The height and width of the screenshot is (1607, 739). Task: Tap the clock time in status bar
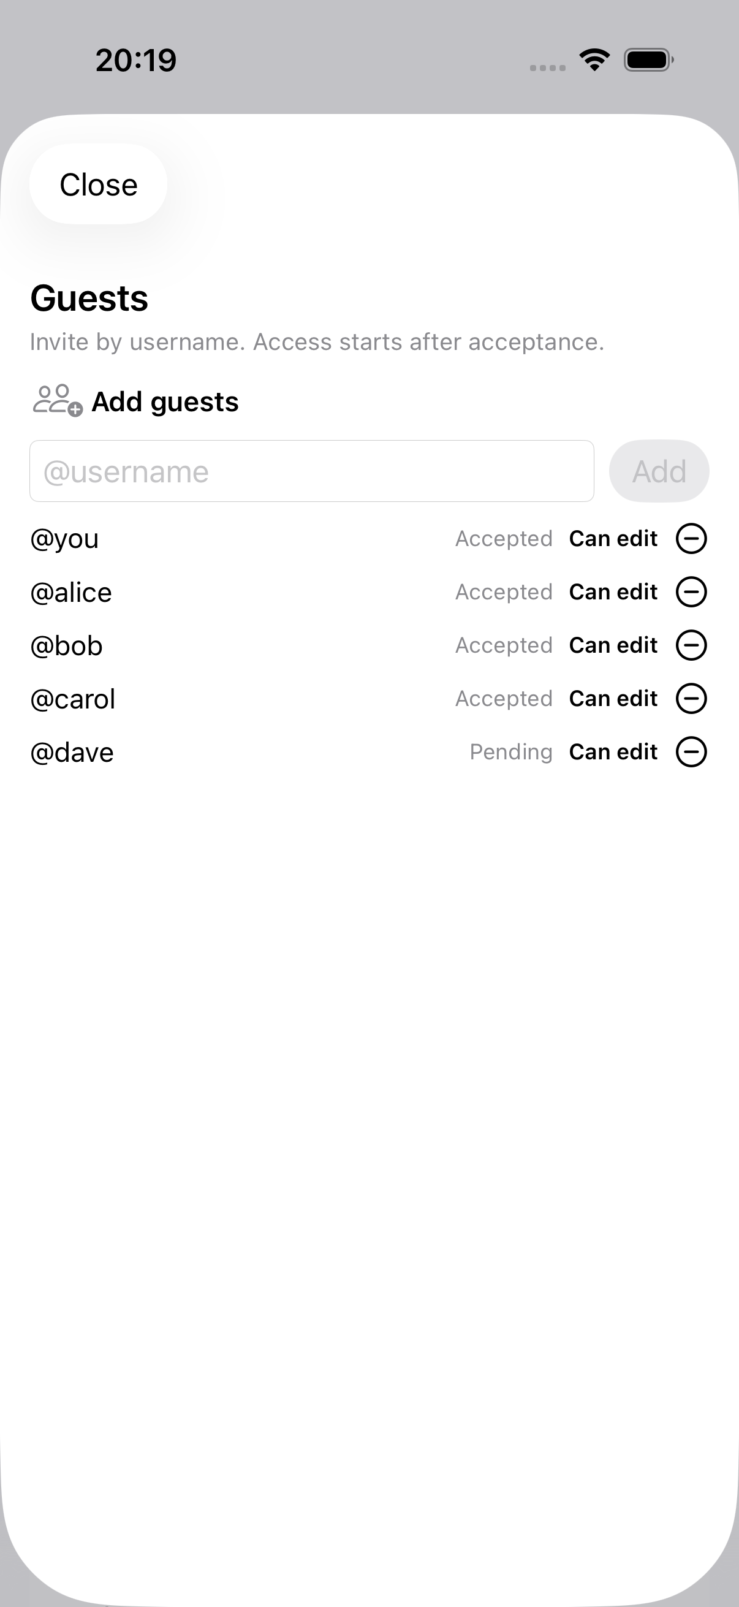pos(136,61)
